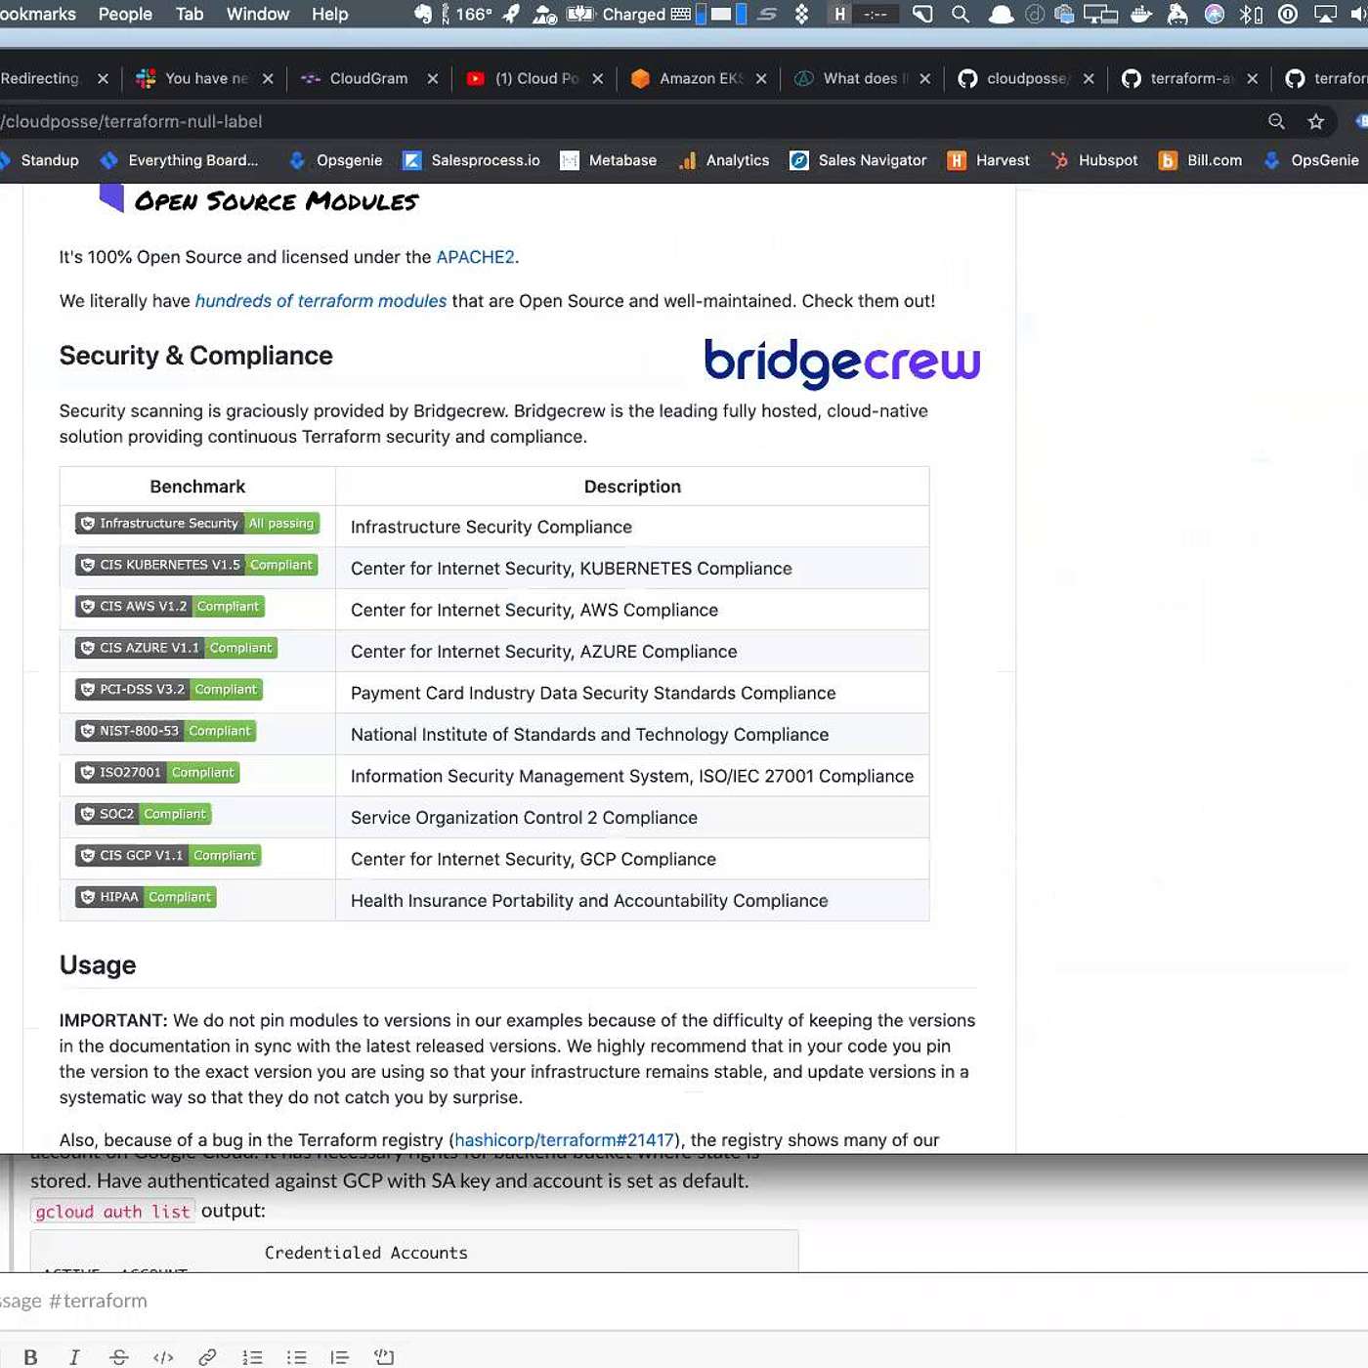Open the Sales Navigator bookmark

(859, 160)
